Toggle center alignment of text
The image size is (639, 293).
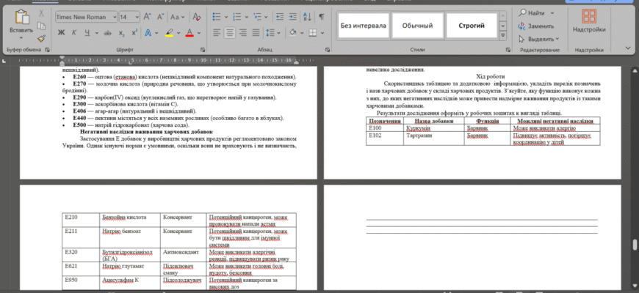point(230,32)
